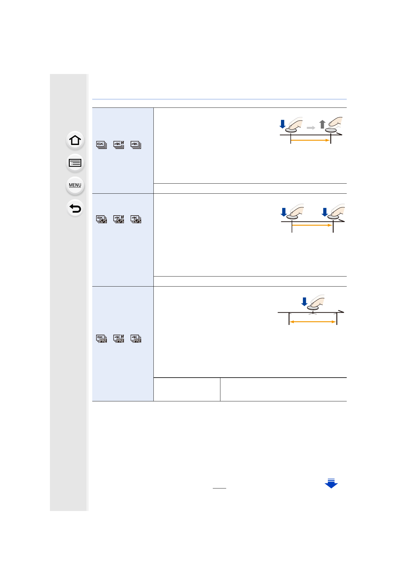Select the 4K Burst S/S icon
414x585 pixels.
tap(136, 219)
